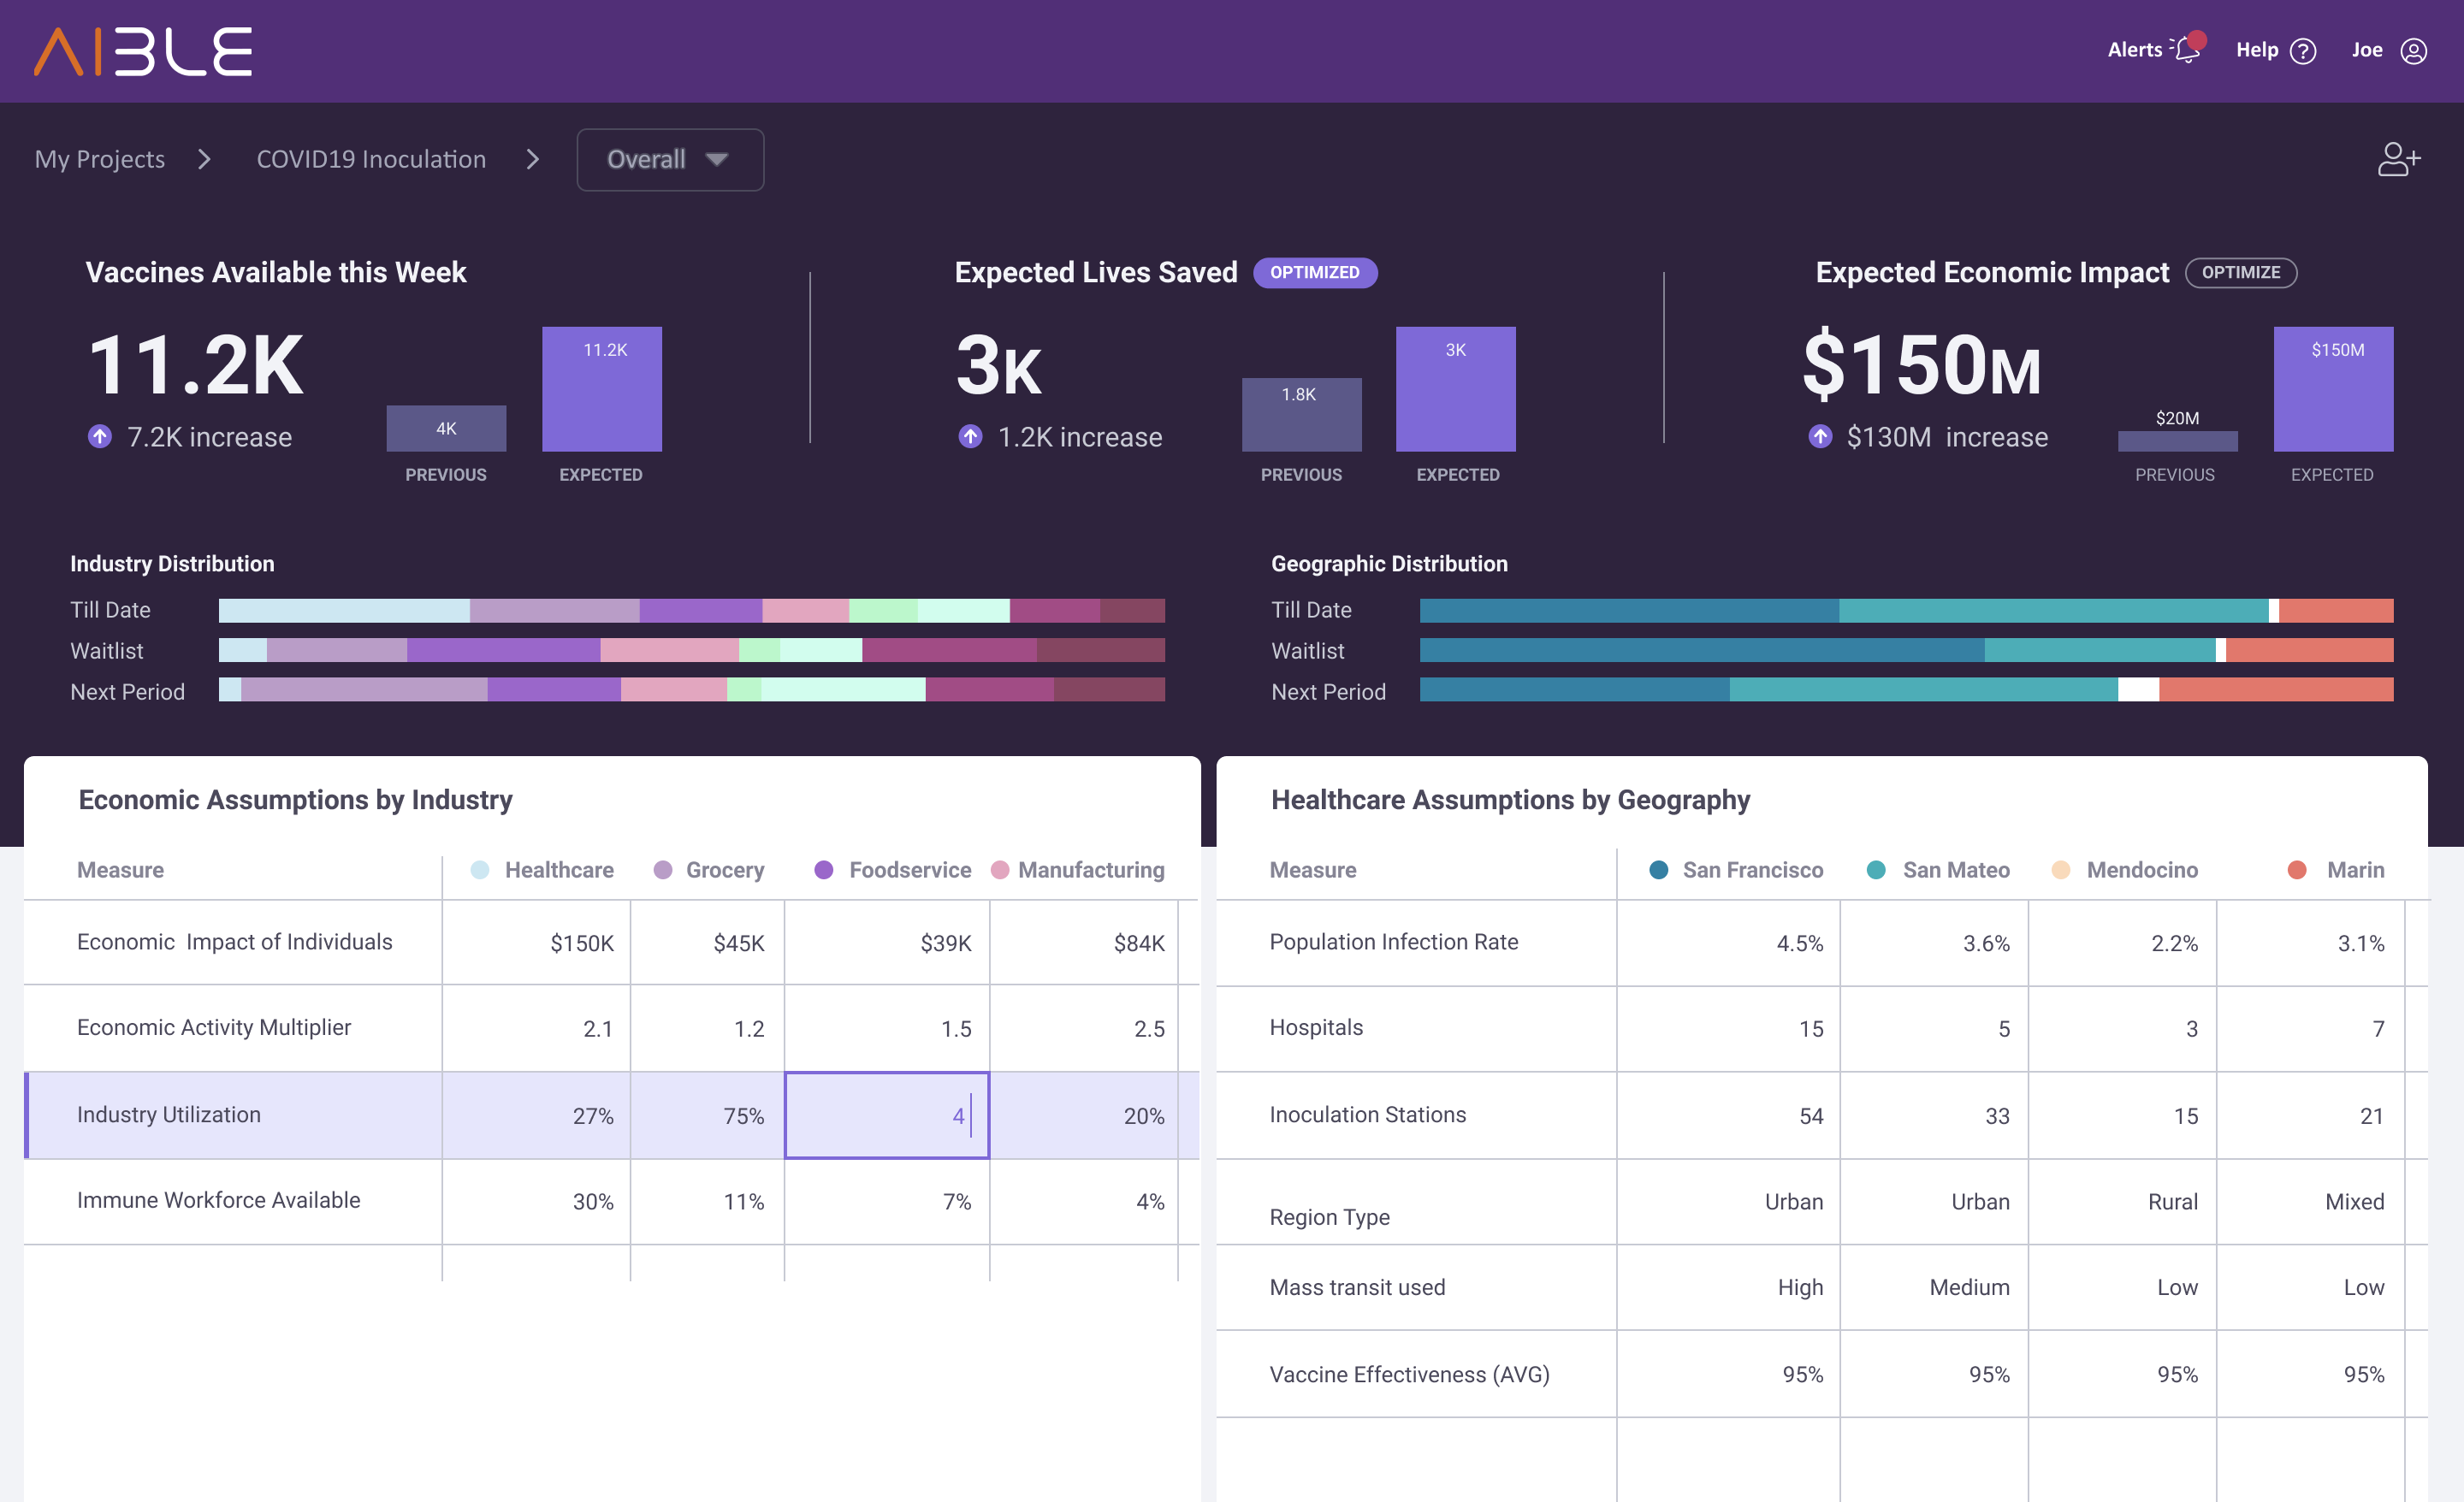Click up-arrow icon beside 7.2K increase

(100, 437)
